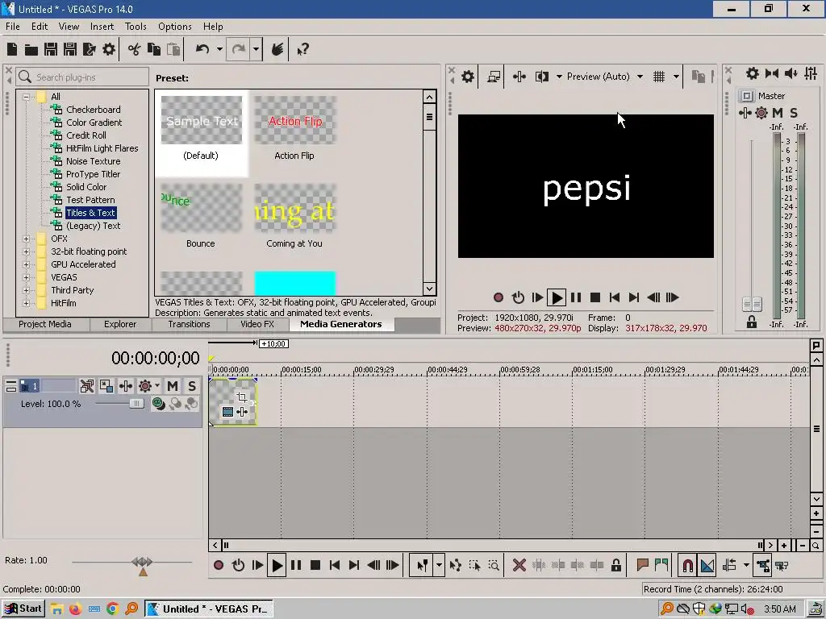Expand the OFX folder
Screen dimensions: 826x619
(26, 239)
